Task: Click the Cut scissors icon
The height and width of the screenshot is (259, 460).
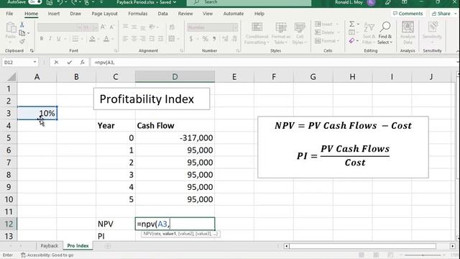Action: pos(22,25)
